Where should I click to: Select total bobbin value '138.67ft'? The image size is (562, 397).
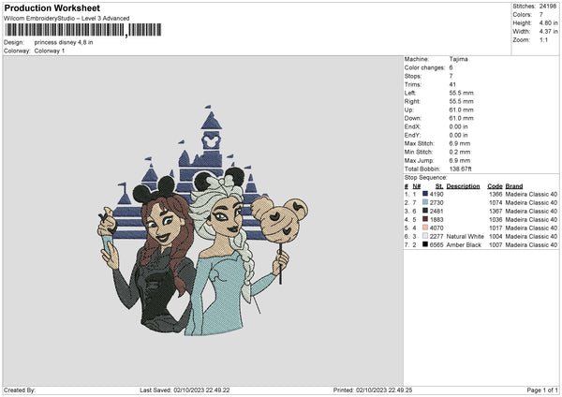(461, 169)
